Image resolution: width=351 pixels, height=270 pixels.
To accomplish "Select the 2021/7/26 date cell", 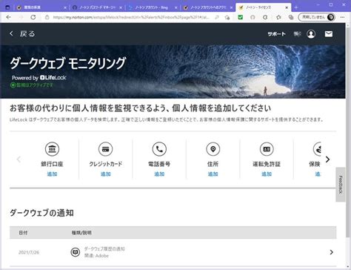I will (29, 252).
